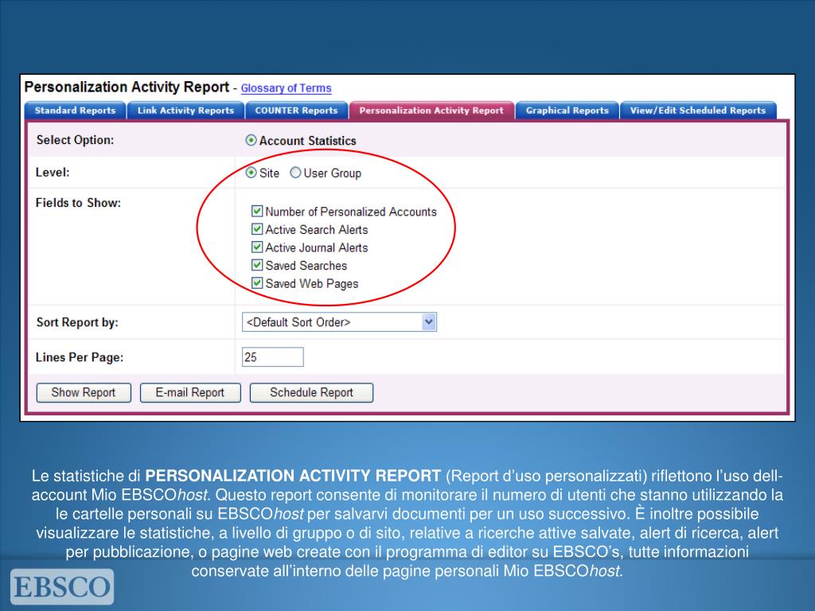Open the Glossary of Terms link
This screenshot has height=611, width=815.
pos(286,88)
